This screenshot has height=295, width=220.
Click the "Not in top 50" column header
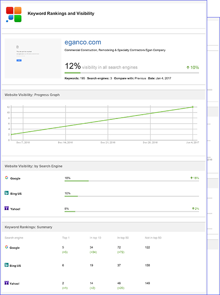(x=153, y=238)
